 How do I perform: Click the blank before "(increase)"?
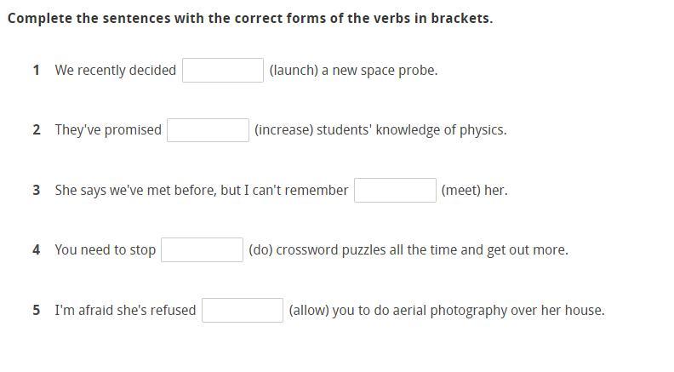click(x=208, y=130)
